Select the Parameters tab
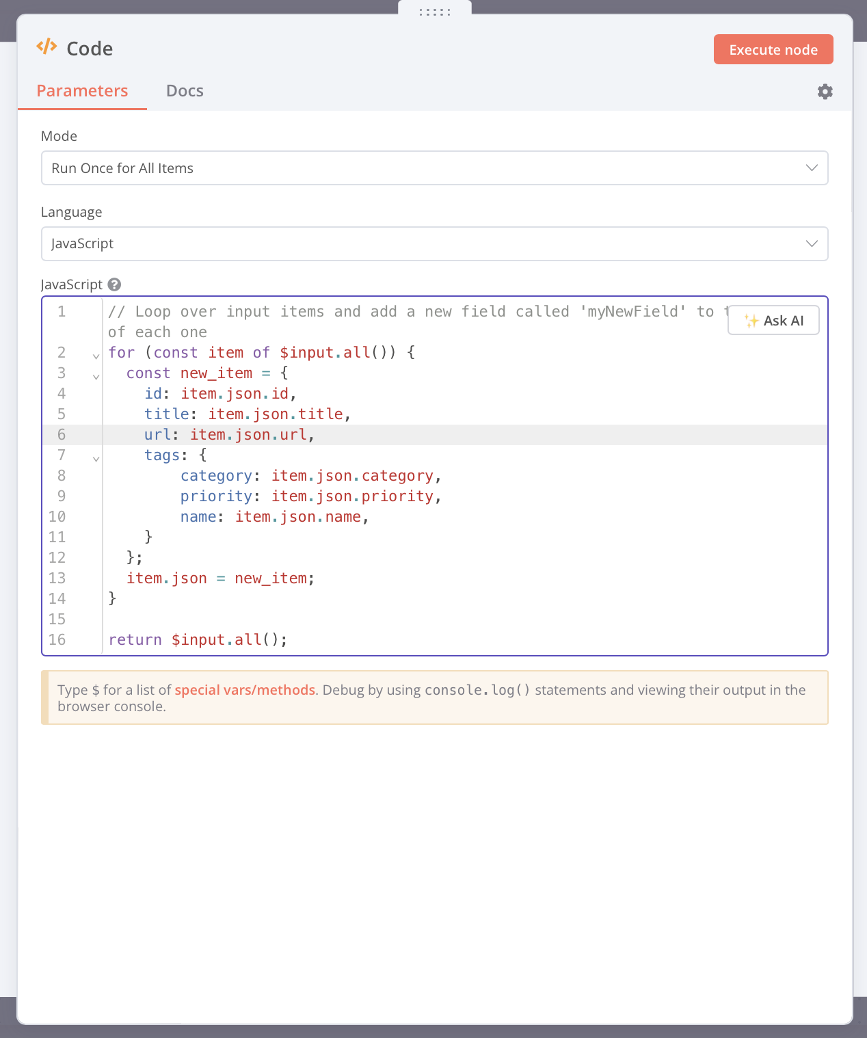This screenshot has width=867, height=1038. pos(82,90)
